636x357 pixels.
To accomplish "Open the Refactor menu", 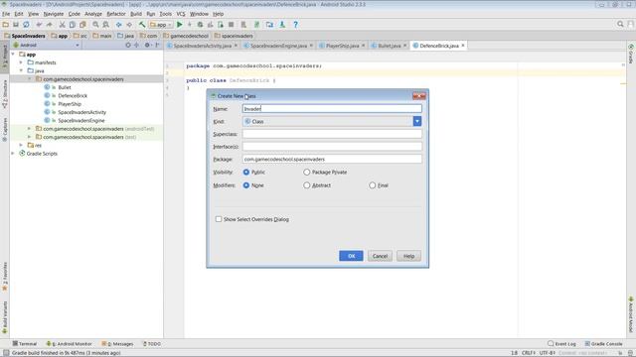I will point(116,14).
